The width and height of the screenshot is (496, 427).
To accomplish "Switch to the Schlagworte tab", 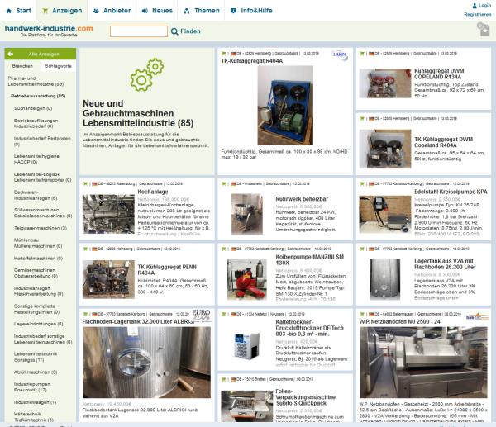I will tap(58, 64).
